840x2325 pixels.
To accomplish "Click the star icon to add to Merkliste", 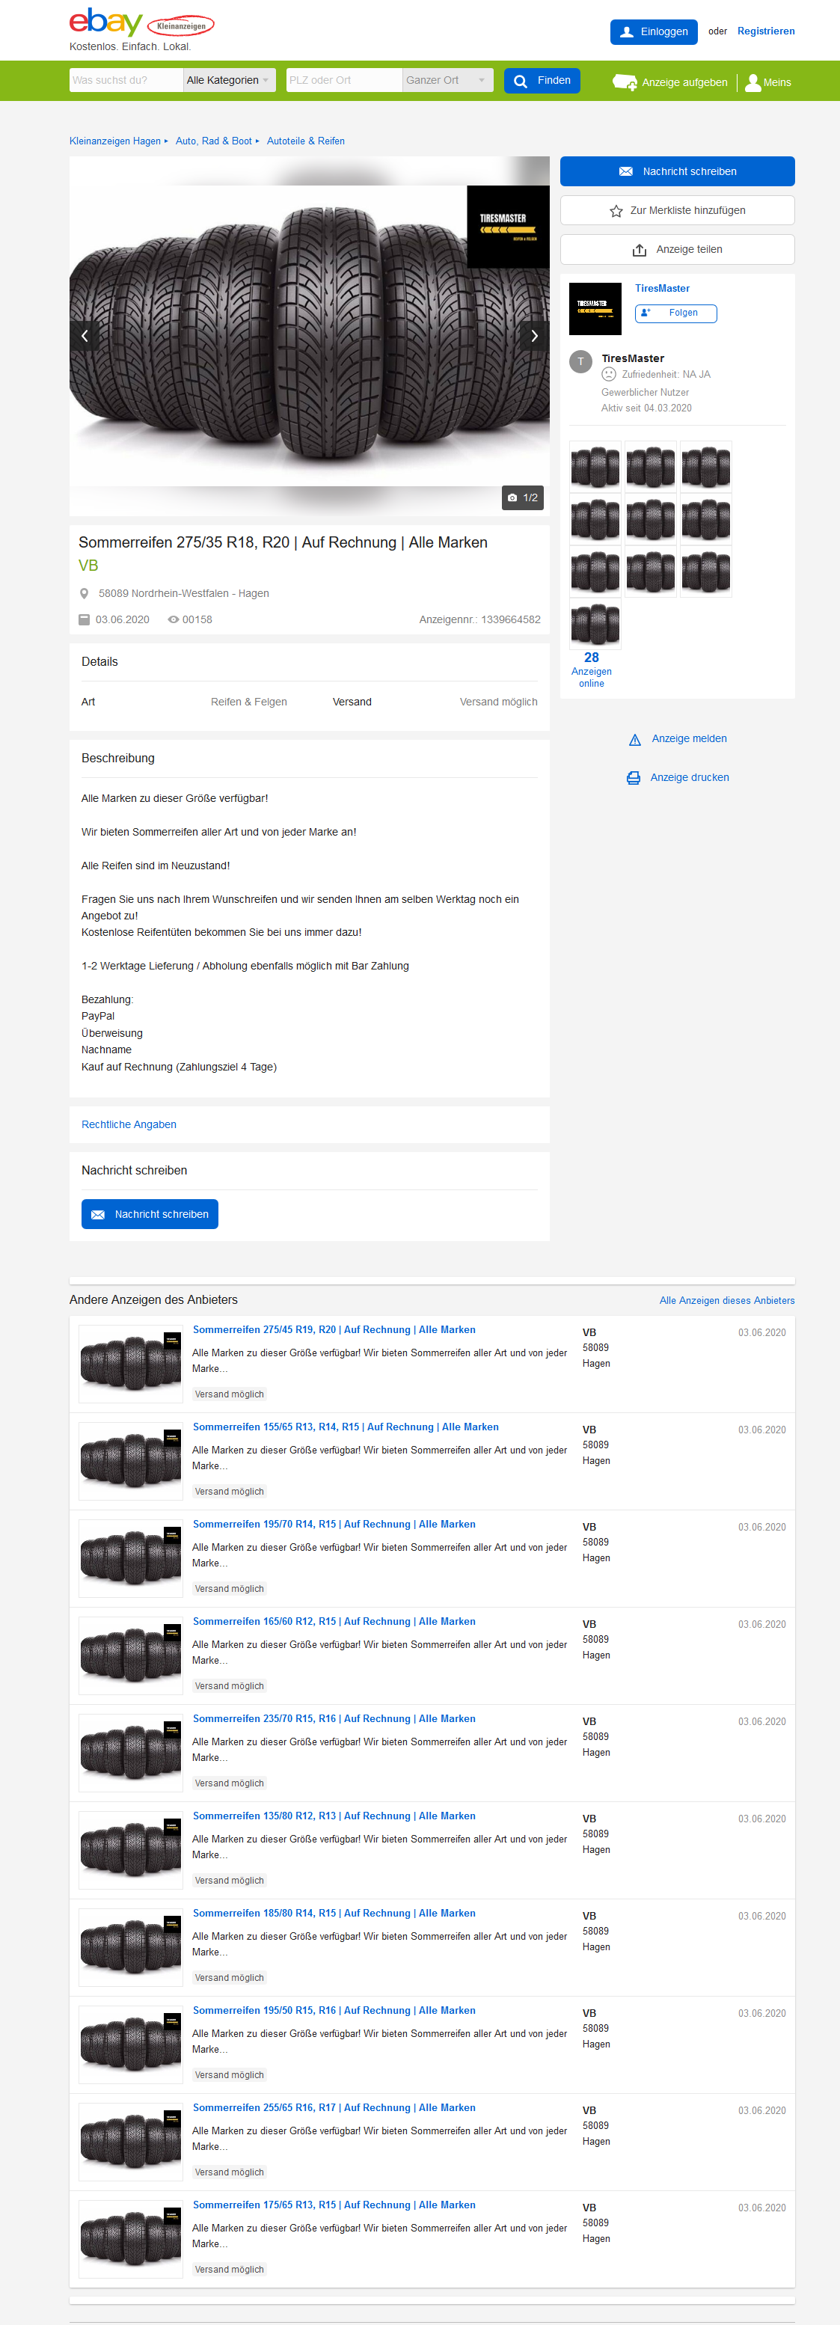I will pos(616,211).
